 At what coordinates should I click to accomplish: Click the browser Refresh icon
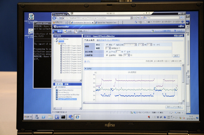pos(138,18)
